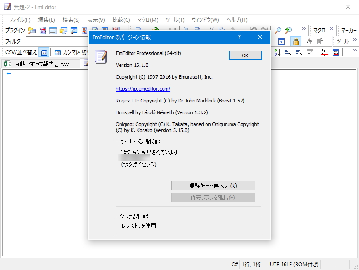Screen dimensions: 359x270
Task: Expand the ツール toolbar overflow chevron
Action: (x=354, y=40)
